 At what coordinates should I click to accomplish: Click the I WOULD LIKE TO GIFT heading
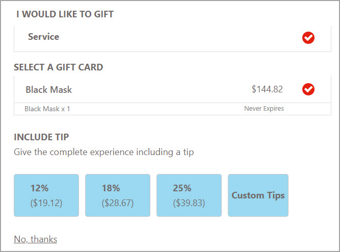[x=65, y=14]
